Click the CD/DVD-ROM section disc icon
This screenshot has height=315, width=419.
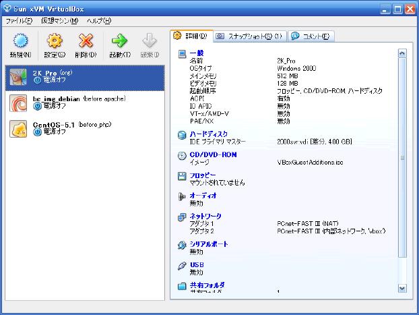[182, 156]
